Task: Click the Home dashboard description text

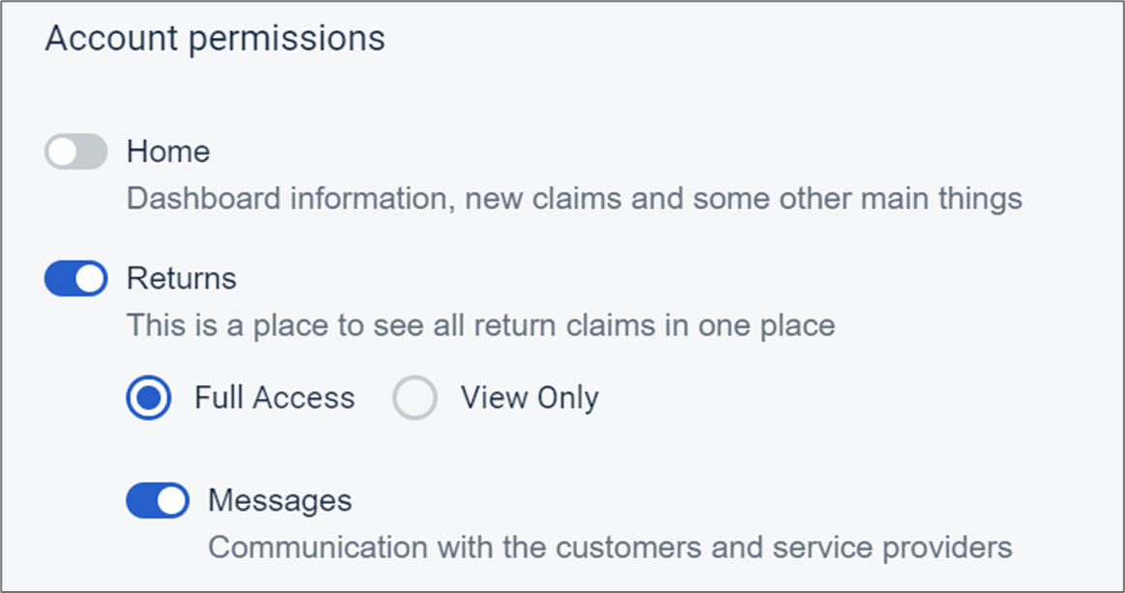Action: (575, 199)
